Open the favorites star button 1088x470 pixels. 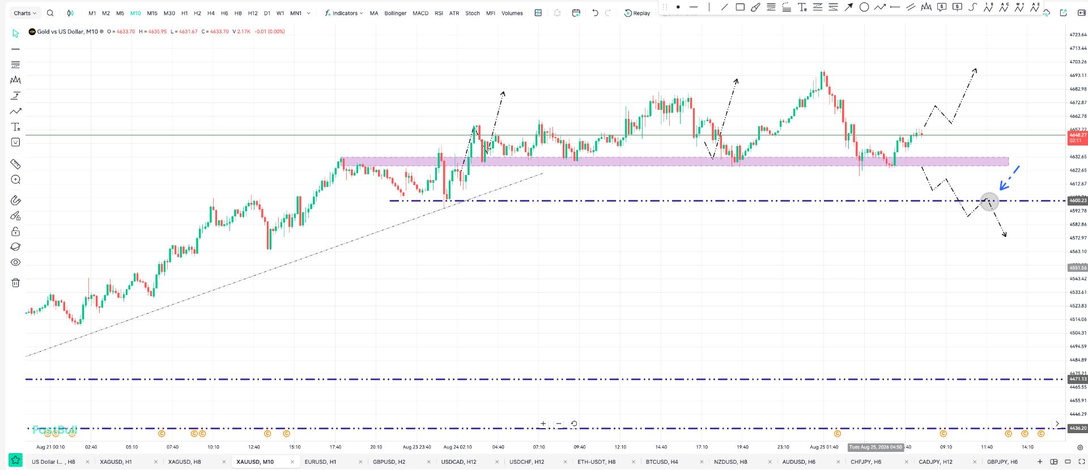point(15,460)
